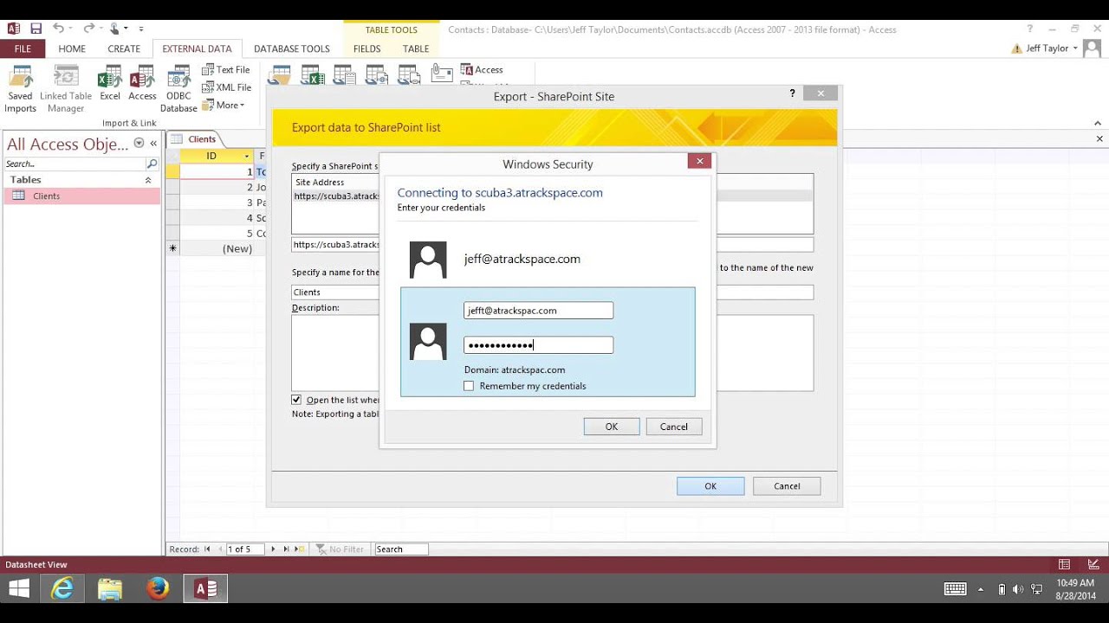Open File Explorer from the taskbar
Image resolution: width=1109 pixels, height=623 pixels.
click(x=110, y=589)
